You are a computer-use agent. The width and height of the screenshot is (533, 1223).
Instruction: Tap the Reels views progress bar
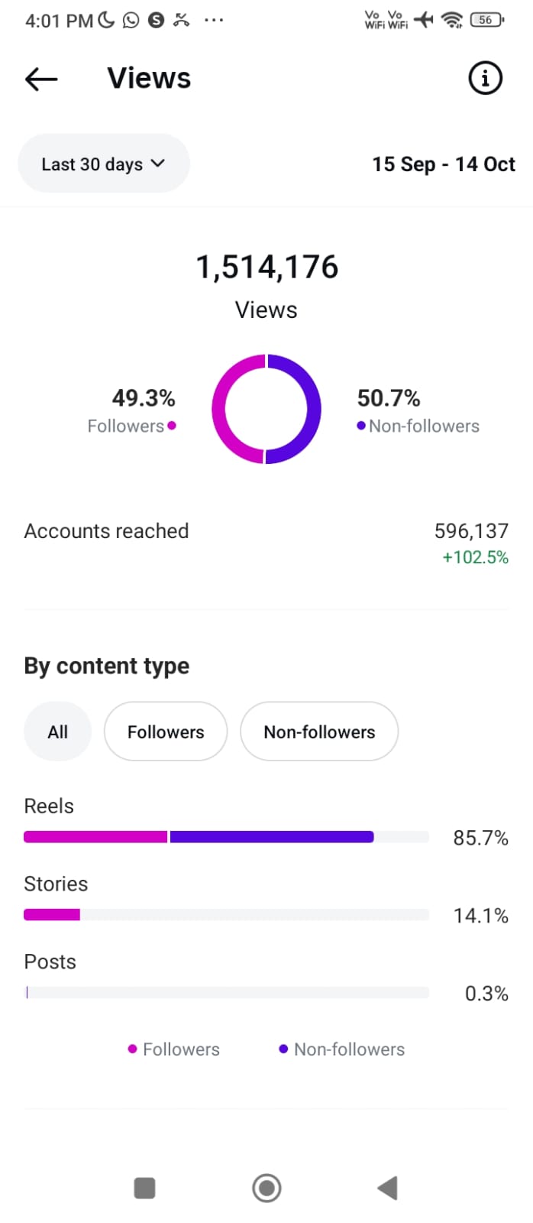coord(226,837)
